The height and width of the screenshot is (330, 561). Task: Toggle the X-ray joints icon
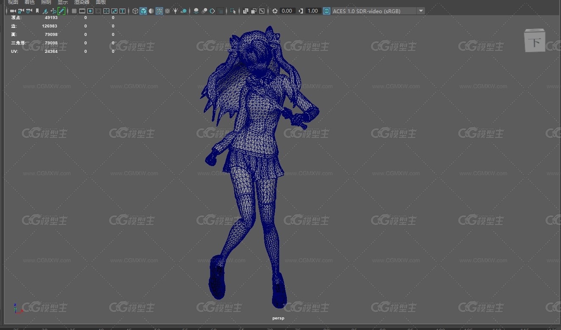tap(262, 11)
